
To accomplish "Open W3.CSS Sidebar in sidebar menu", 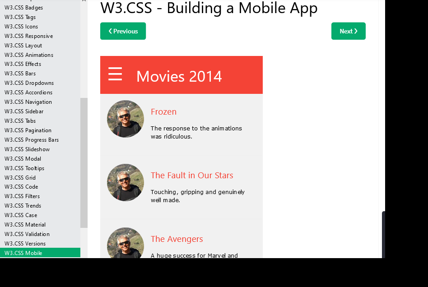I will [40, 111].
